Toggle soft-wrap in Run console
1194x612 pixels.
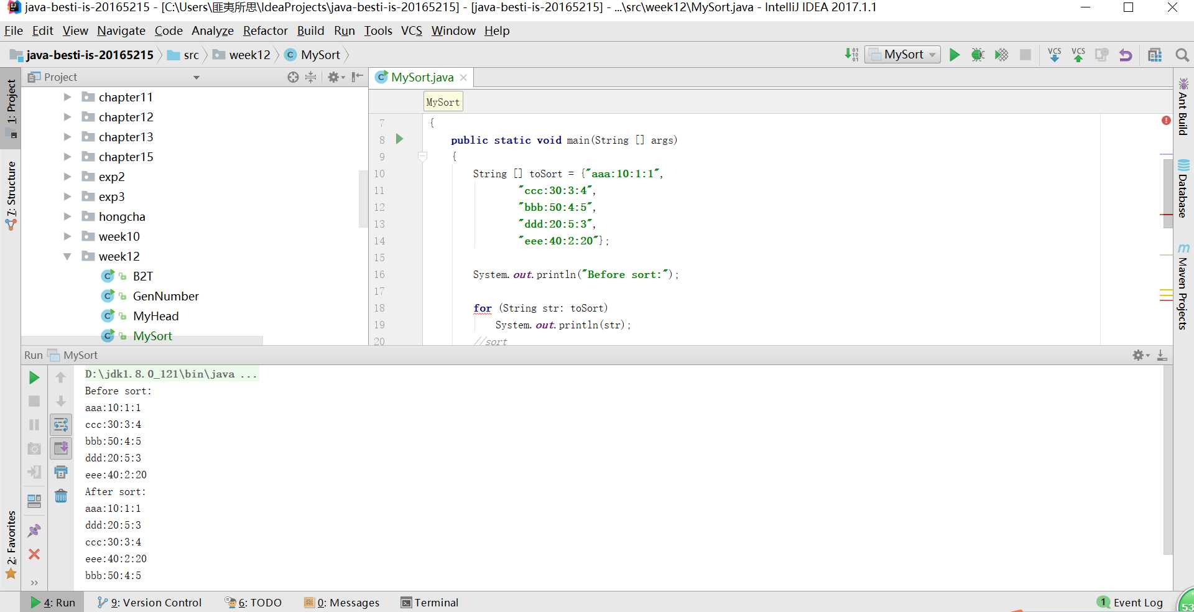coord(61,425)
